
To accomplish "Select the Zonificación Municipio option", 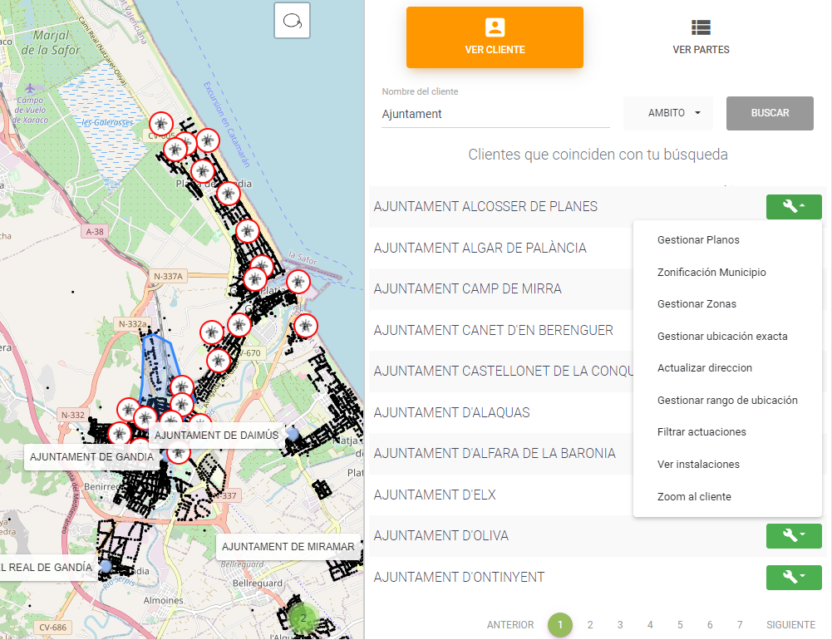I will [727, 273].
